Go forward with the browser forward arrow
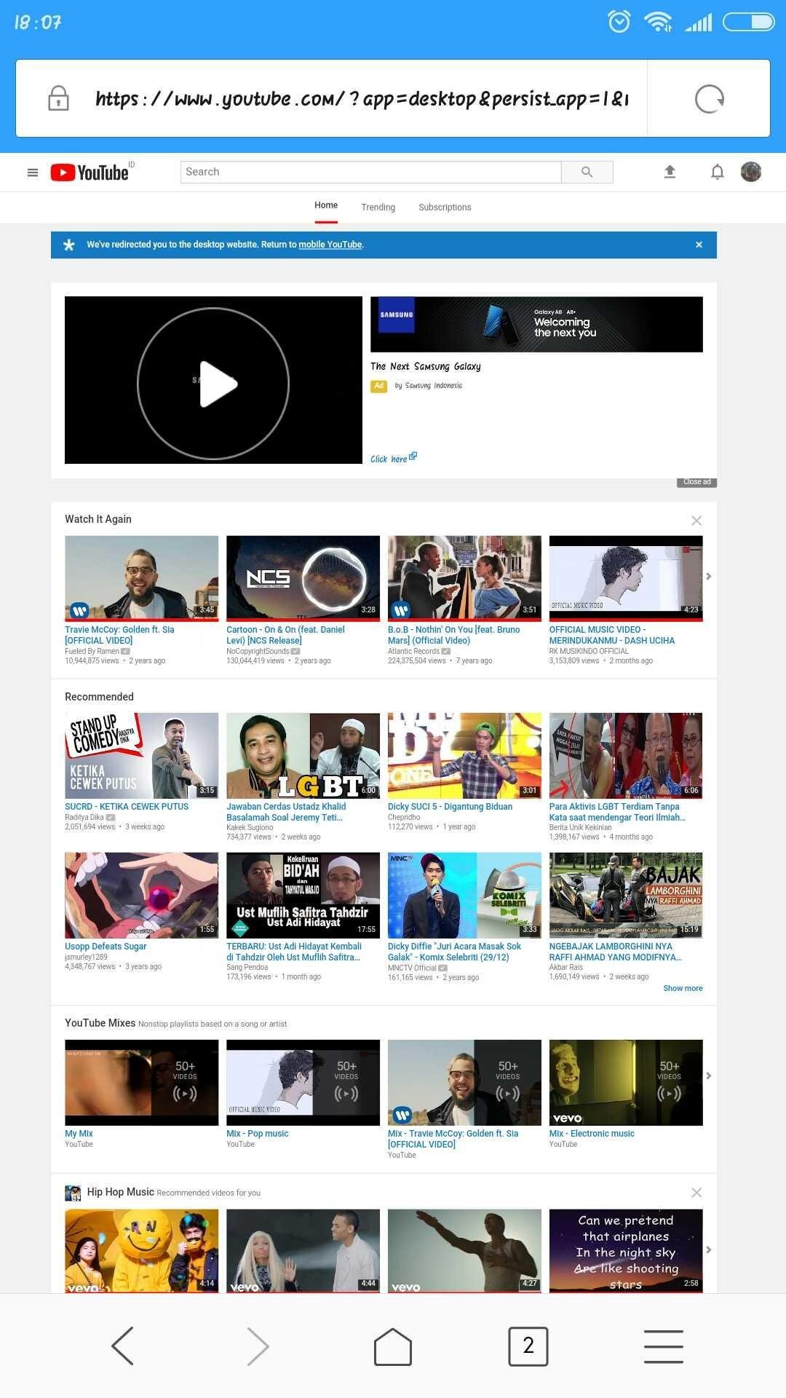Viewport: 786px width, 1398px height. click(x=258, y=1346)
